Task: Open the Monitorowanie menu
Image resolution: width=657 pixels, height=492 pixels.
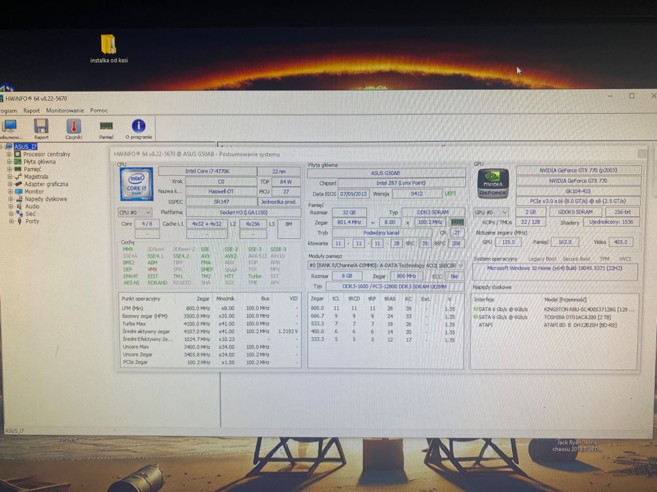Action: pos(65,111)
